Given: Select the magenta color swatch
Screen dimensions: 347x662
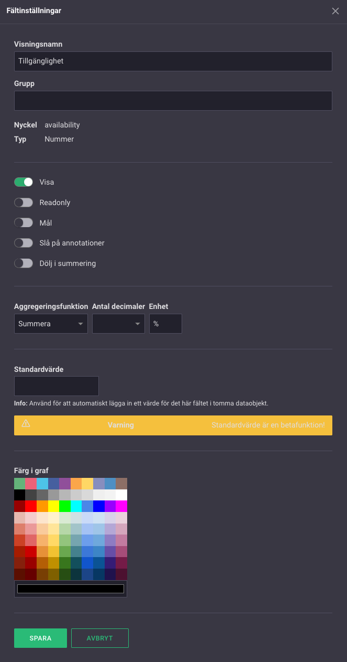Looking at the screenshot, I should (x=121, y=506).
